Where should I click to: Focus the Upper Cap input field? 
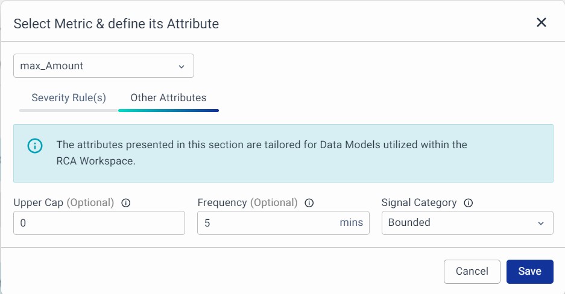click(99, 223)
